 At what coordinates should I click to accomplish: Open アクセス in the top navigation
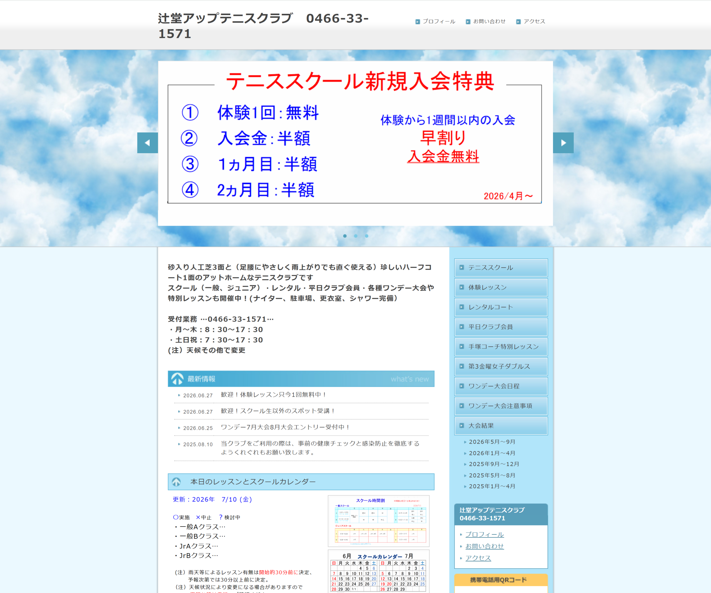click(534, 21)
